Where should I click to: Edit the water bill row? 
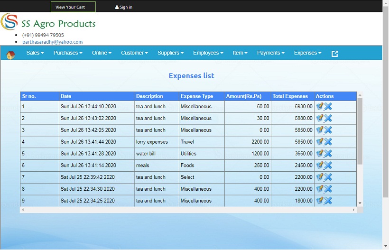[x=320, y=154]
